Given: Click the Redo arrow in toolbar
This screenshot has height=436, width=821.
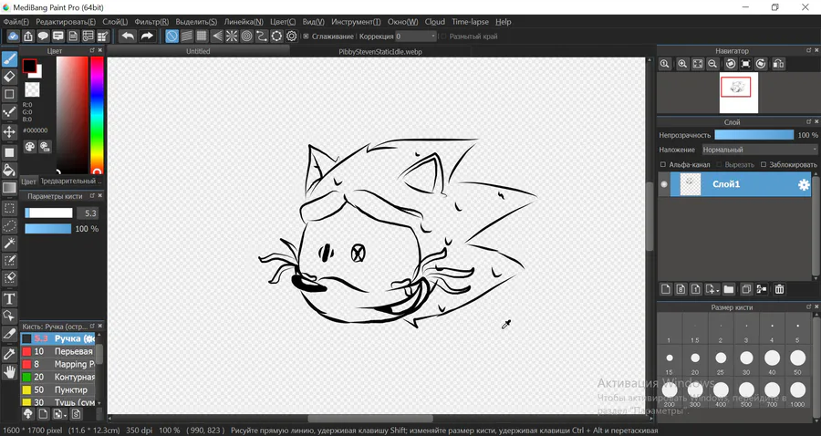Looking at the screenshot, I should (147, 36).
